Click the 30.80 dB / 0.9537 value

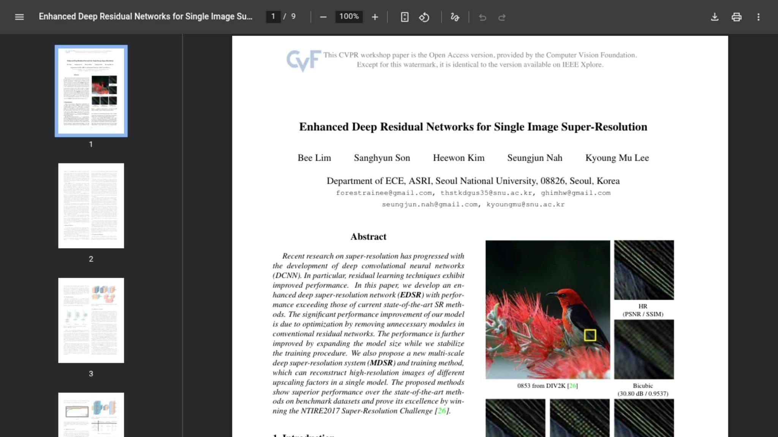click(643, 394)
